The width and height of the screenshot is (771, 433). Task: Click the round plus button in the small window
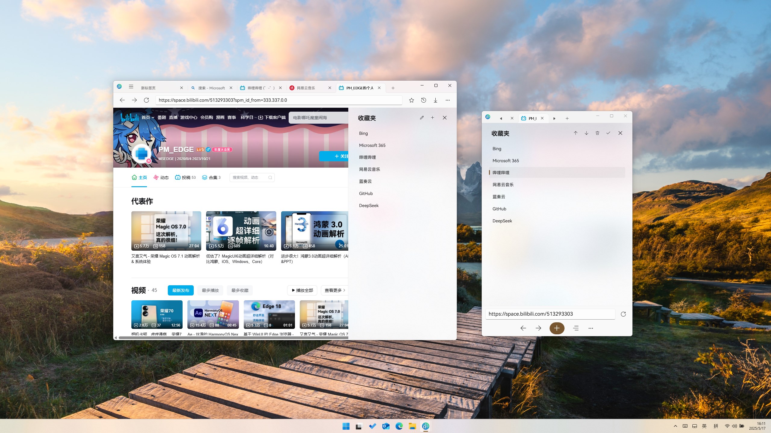pos(557,328)
